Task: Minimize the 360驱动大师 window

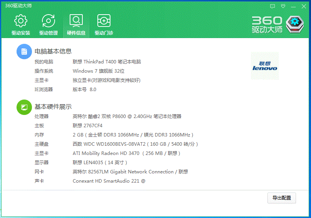Action: pyautogui.click(x=293, y=6)
